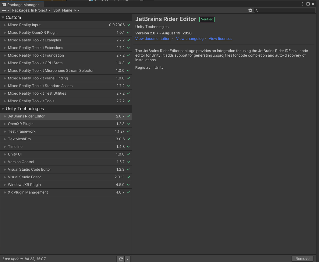Click the add package (+) icon
Image resolution: width=319 pixels, height=262 pixels.
pyautogui.click(x=3, y=10)
